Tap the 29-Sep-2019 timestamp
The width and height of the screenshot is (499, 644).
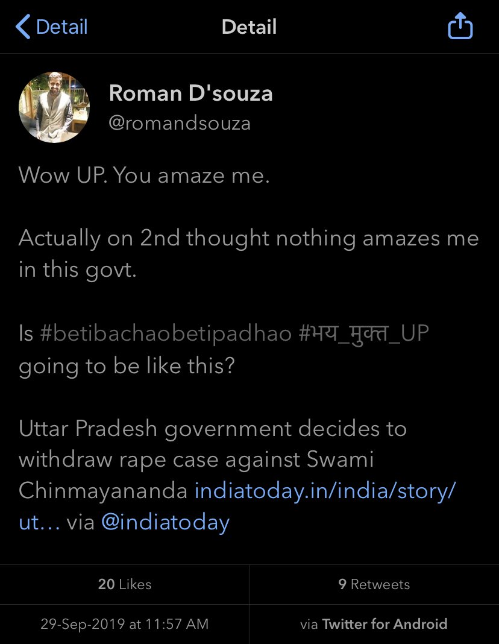point(124,624)
